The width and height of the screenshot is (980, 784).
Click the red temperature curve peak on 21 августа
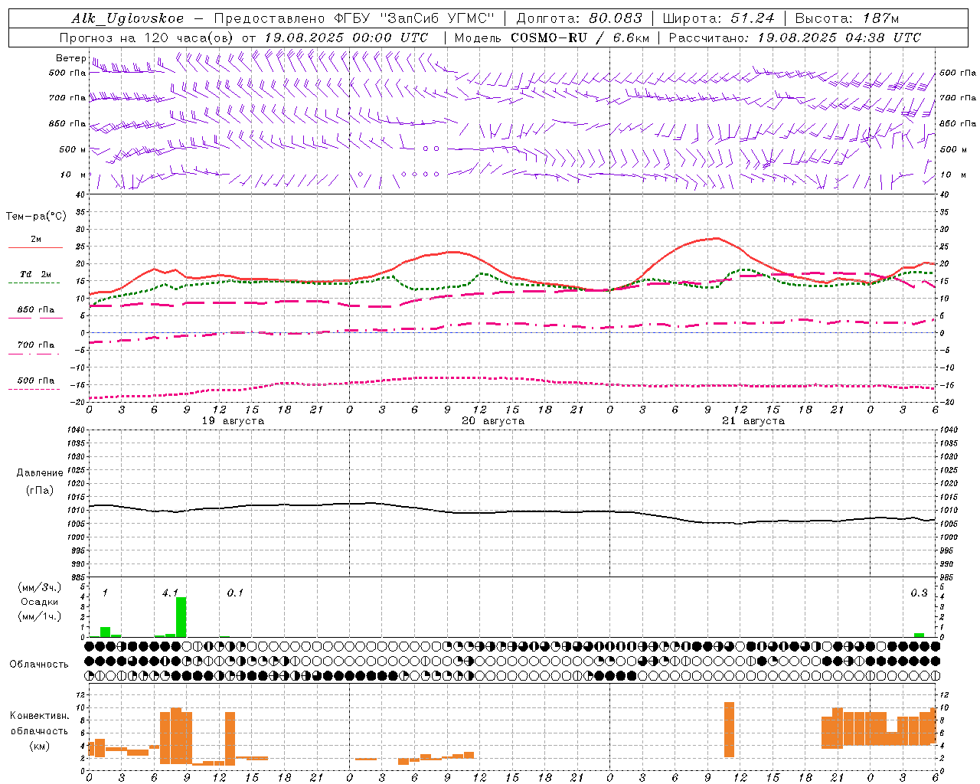point(716,238)
